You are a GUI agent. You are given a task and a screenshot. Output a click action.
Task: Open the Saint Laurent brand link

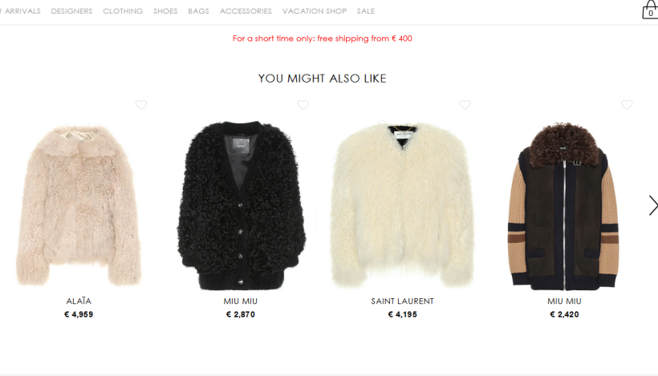(x=403, y=301)
